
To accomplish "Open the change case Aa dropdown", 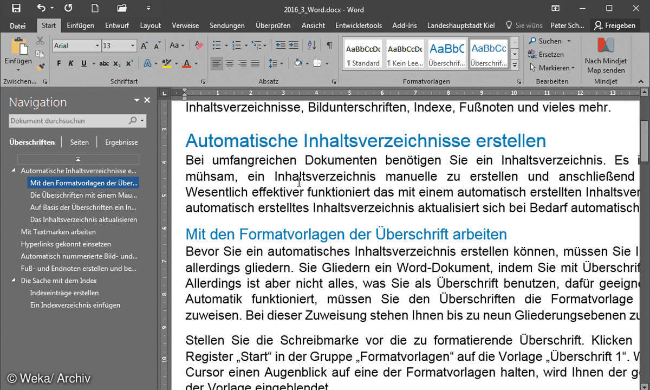I will 177,46.
